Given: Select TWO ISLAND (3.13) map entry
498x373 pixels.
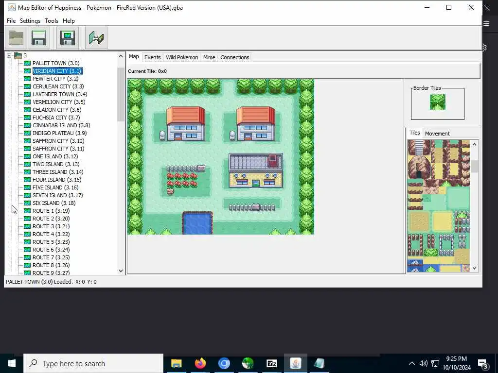Looking at the screenshot, I should coord(56,164).
